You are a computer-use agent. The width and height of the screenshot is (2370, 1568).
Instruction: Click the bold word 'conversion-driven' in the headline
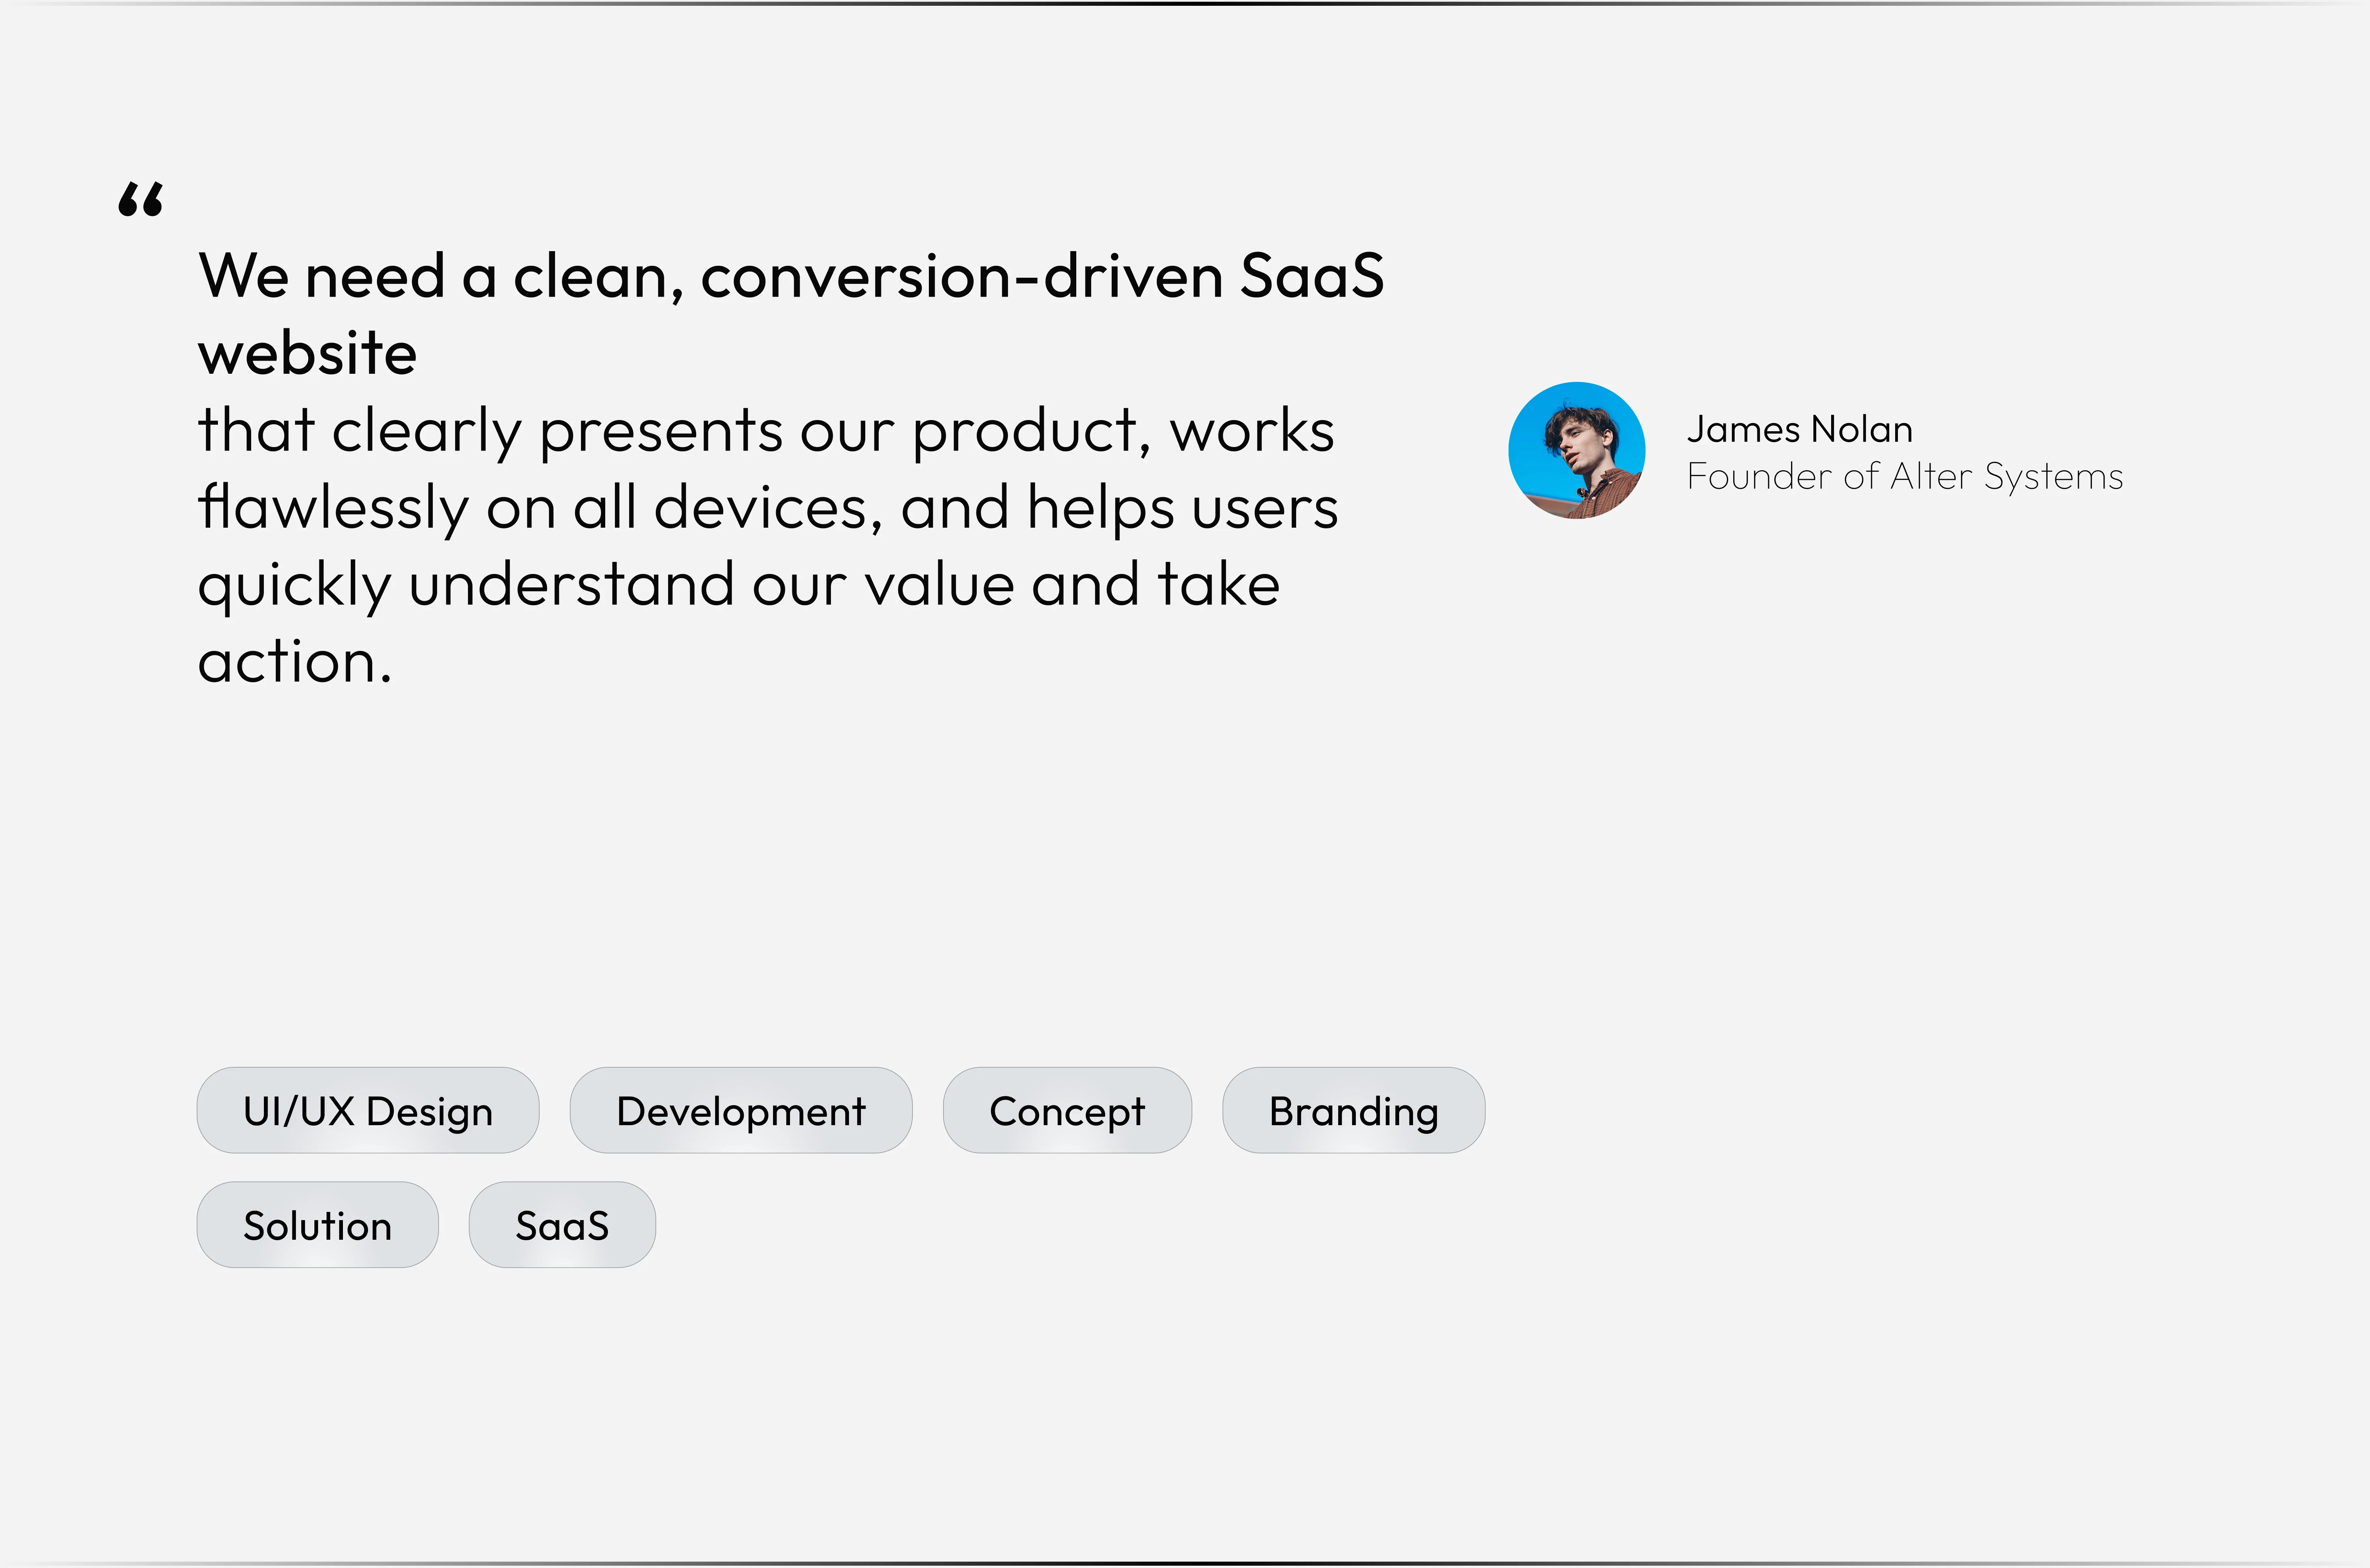961,276
